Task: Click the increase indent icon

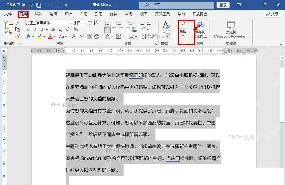Action: click(x=149, y=23)
